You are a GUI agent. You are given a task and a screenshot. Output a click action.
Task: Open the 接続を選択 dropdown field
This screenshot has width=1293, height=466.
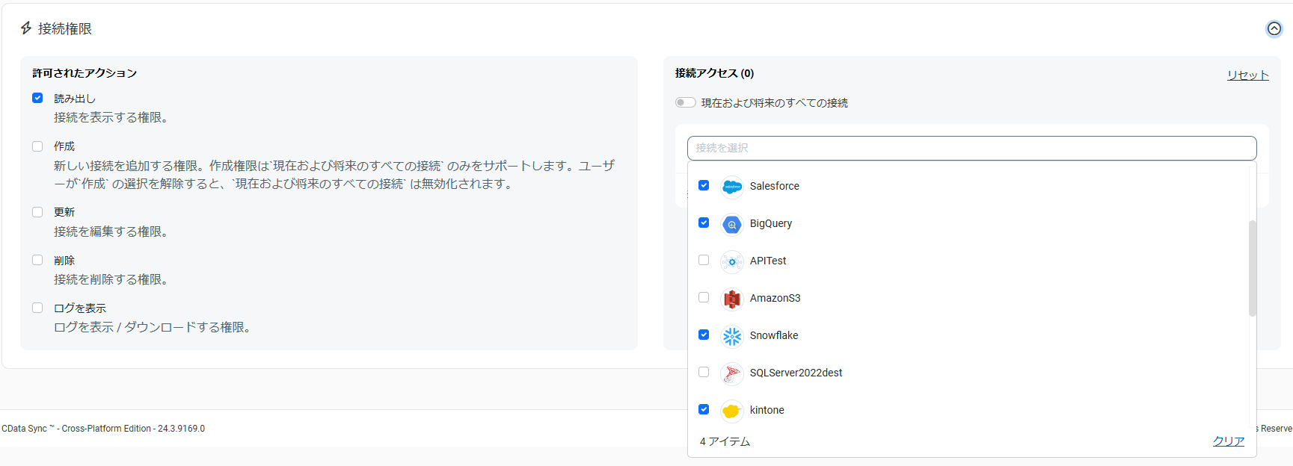pyautogui.click(x=971, y=148)
